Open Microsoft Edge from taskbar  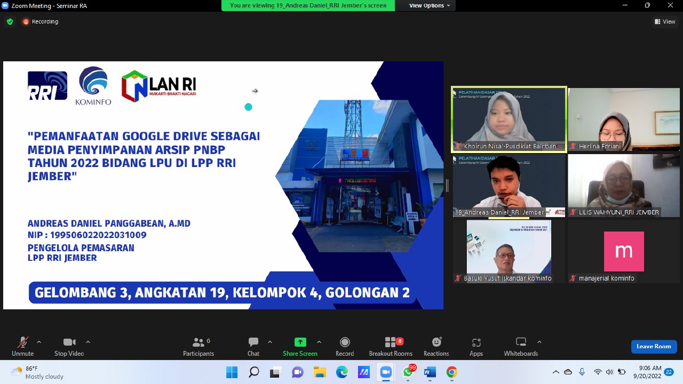341,372
